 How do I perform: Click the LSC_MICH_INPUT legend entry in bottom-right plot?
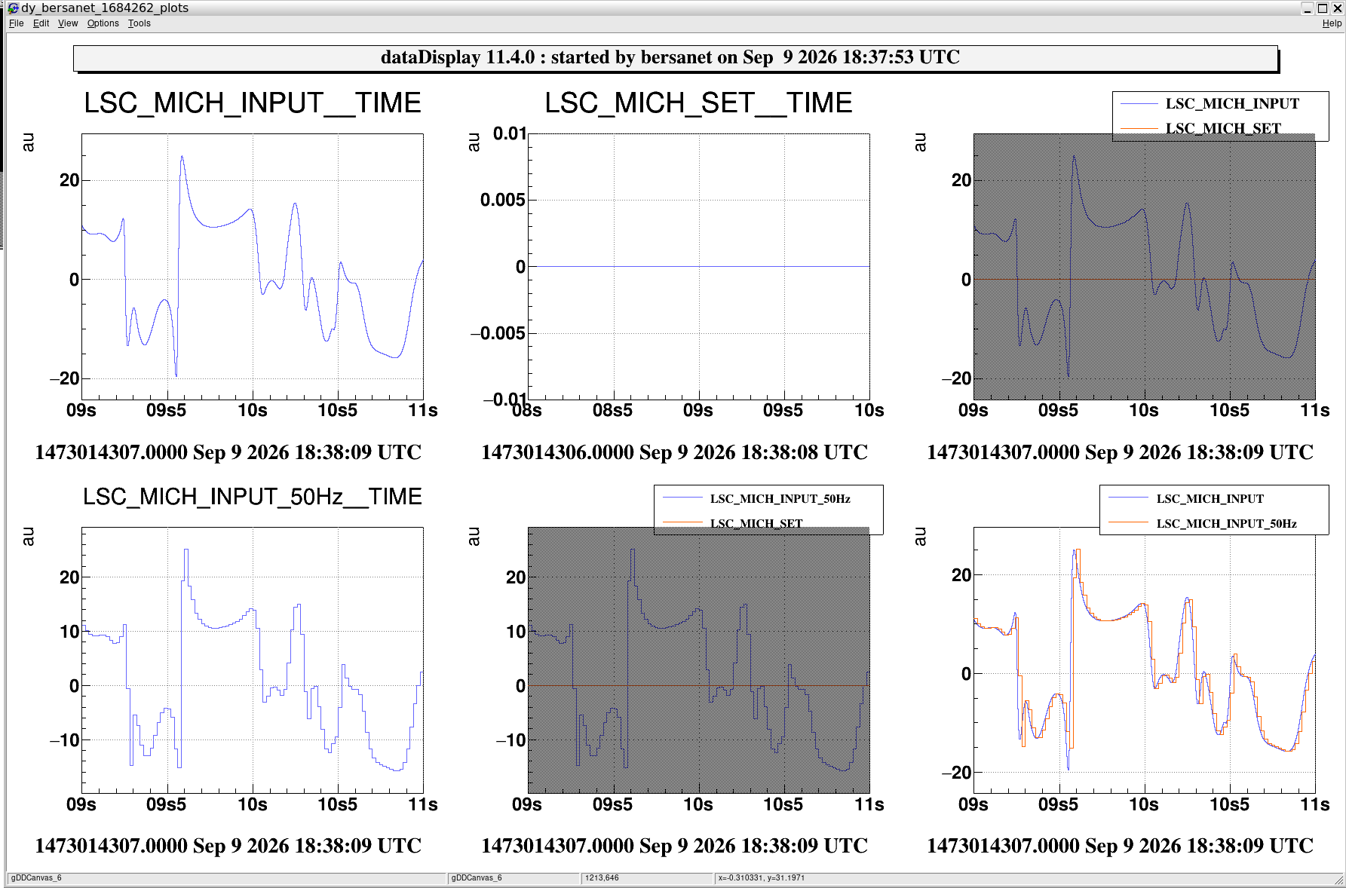pyautogui.click(x=1210, y=498)
